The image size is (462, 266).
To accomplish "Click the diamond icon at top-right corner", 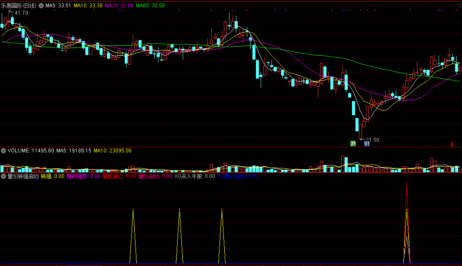I will tap(460, 6).
